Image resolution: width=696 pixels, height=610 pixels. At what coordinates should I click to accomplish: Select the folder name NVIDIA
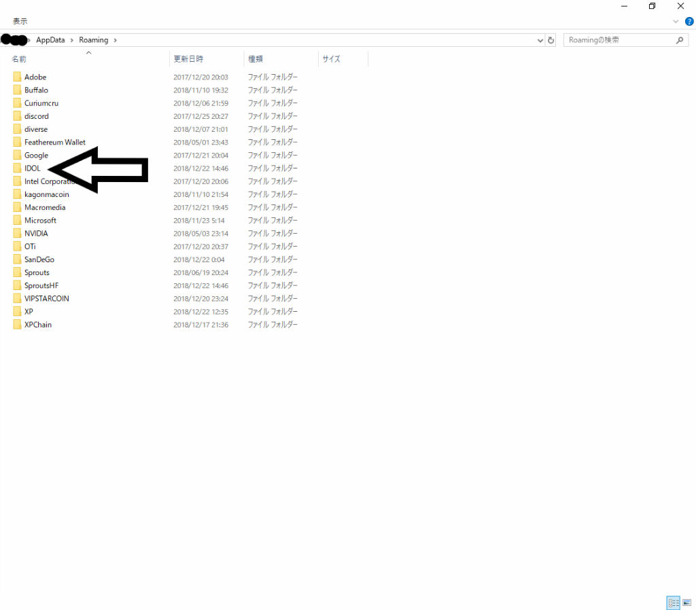click(36, 234)
